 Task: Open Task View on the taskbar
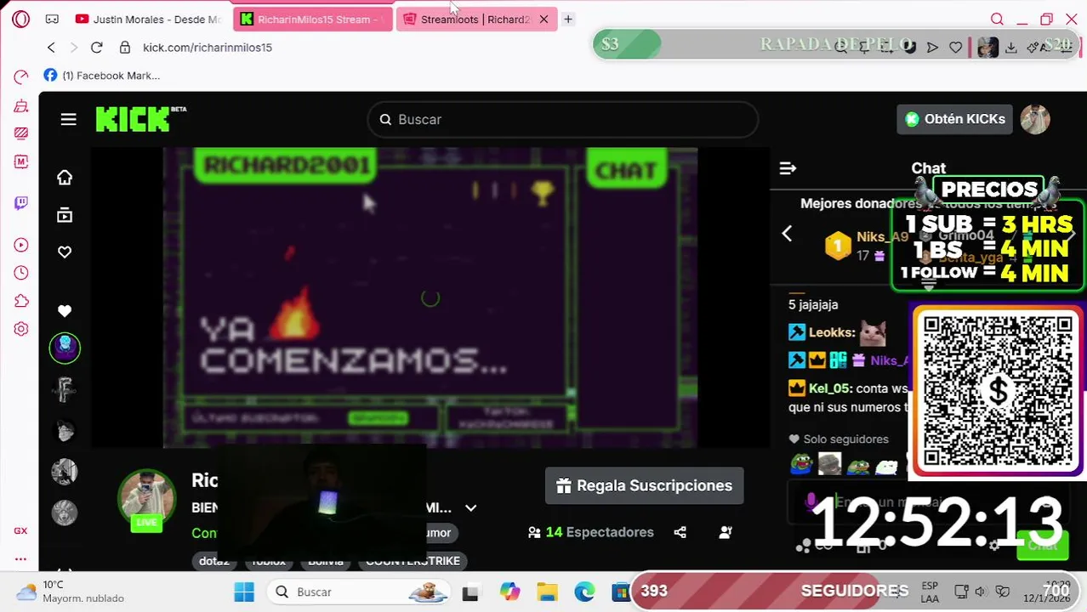pos(470,592)
